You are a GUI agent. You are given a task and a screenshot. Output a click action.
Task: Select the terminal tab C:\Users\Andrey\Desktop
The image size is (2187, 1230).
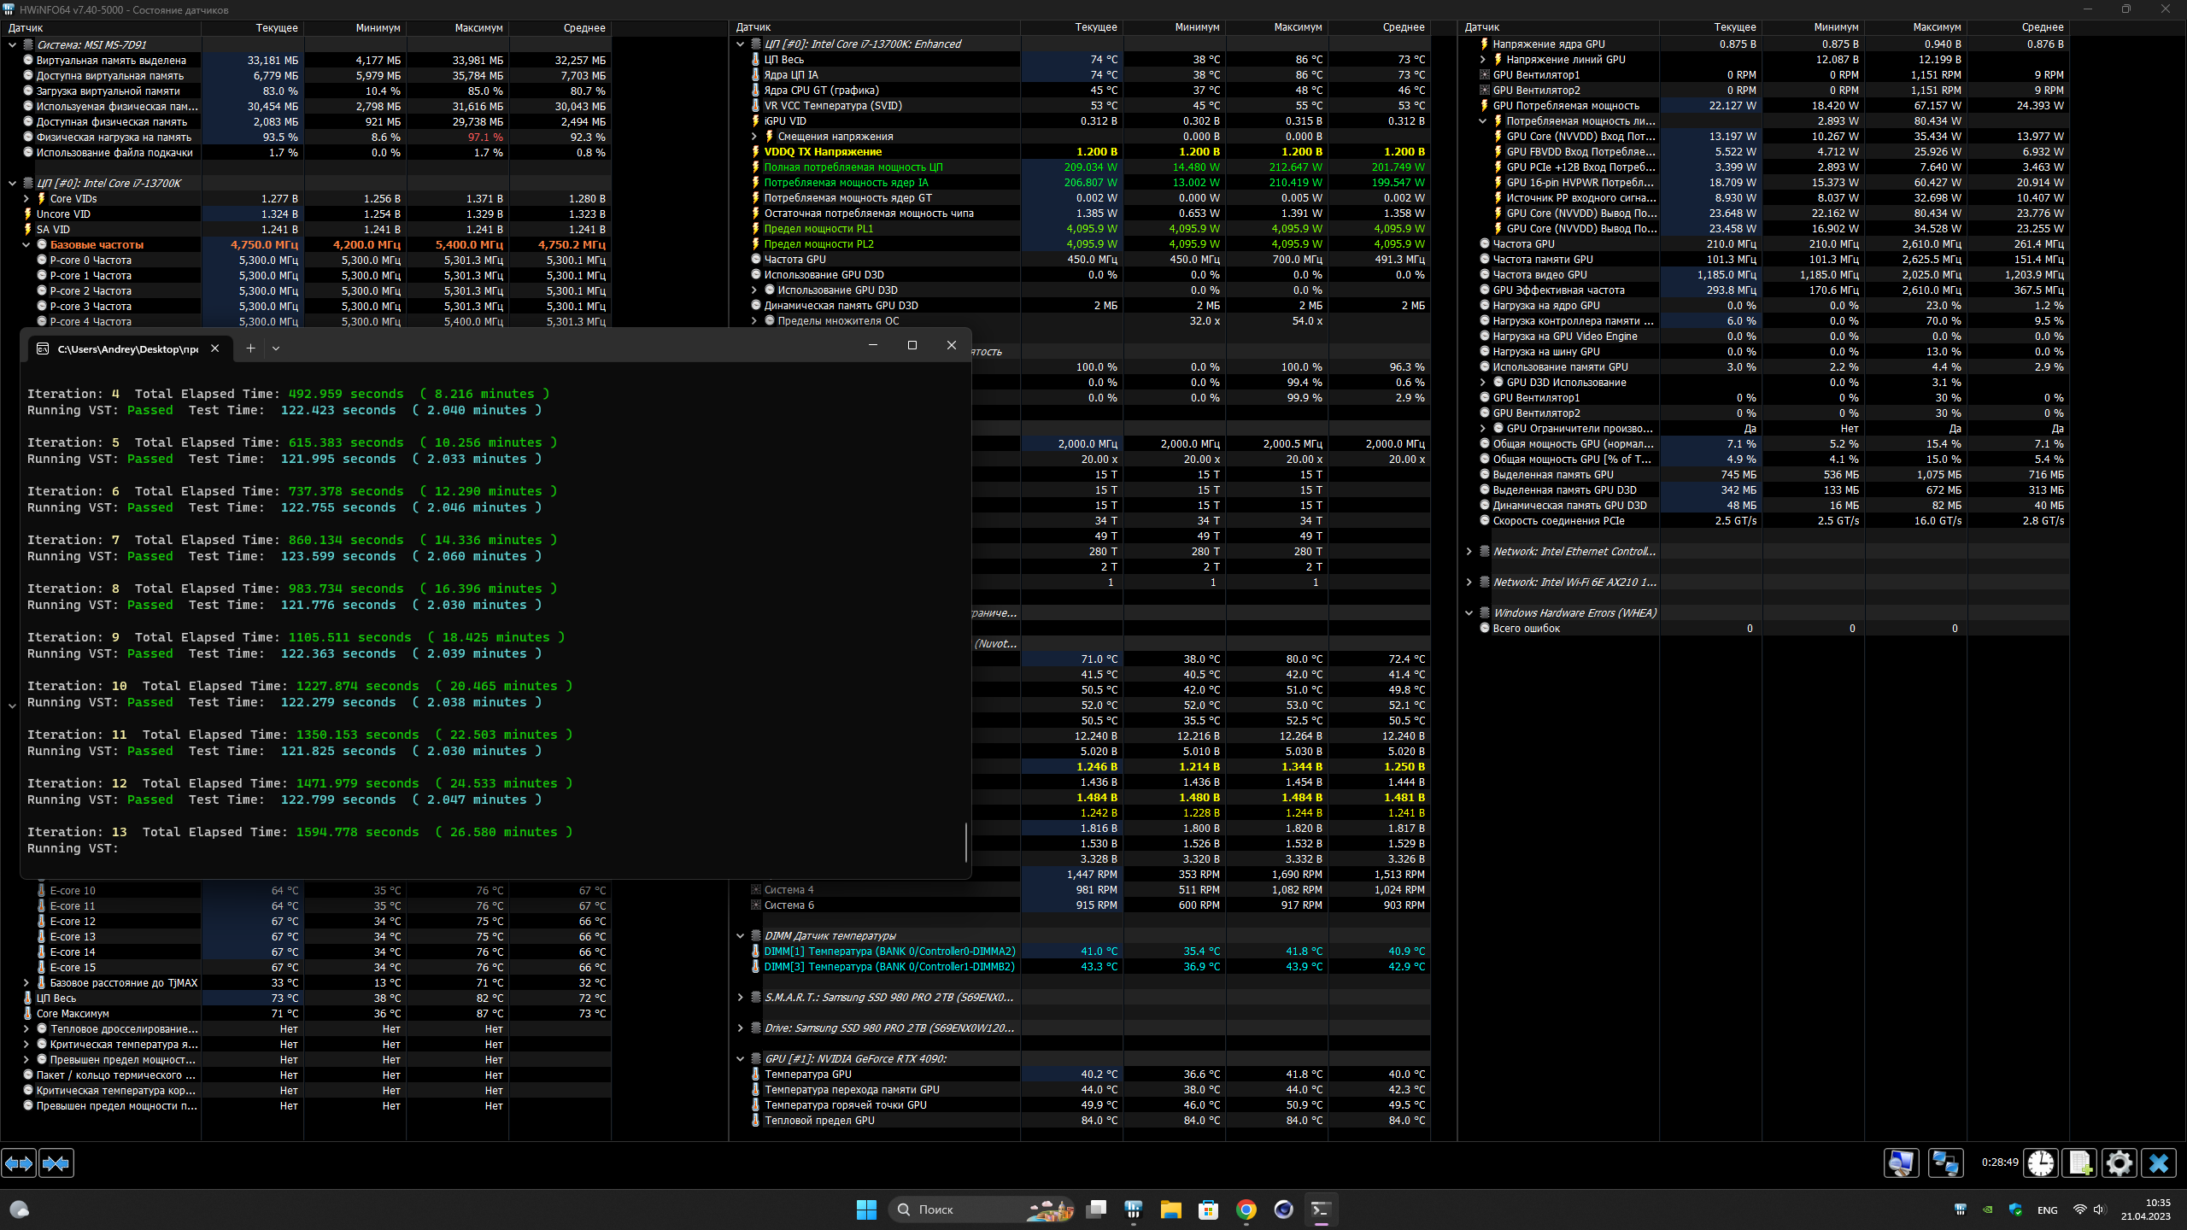click(x=126, y=348)
